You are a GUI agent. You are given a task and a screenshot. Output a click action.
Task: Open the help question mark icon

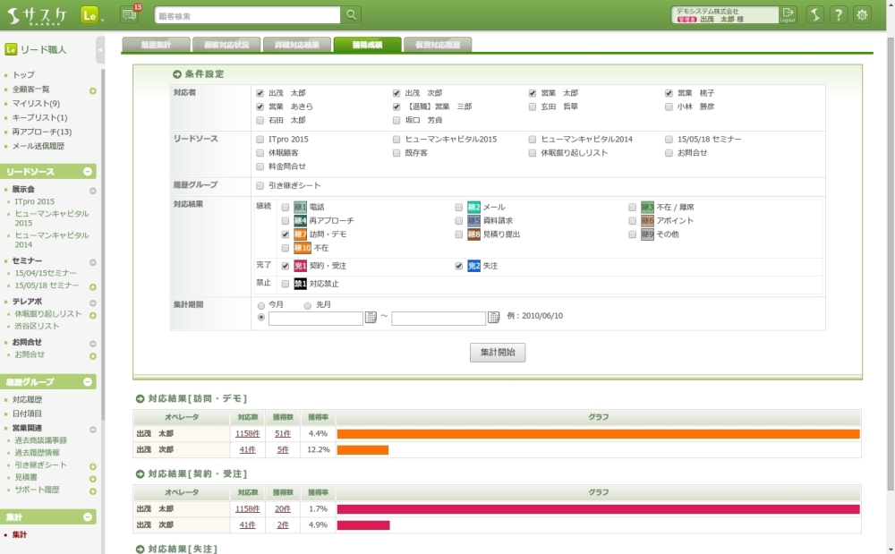(839, 15)
